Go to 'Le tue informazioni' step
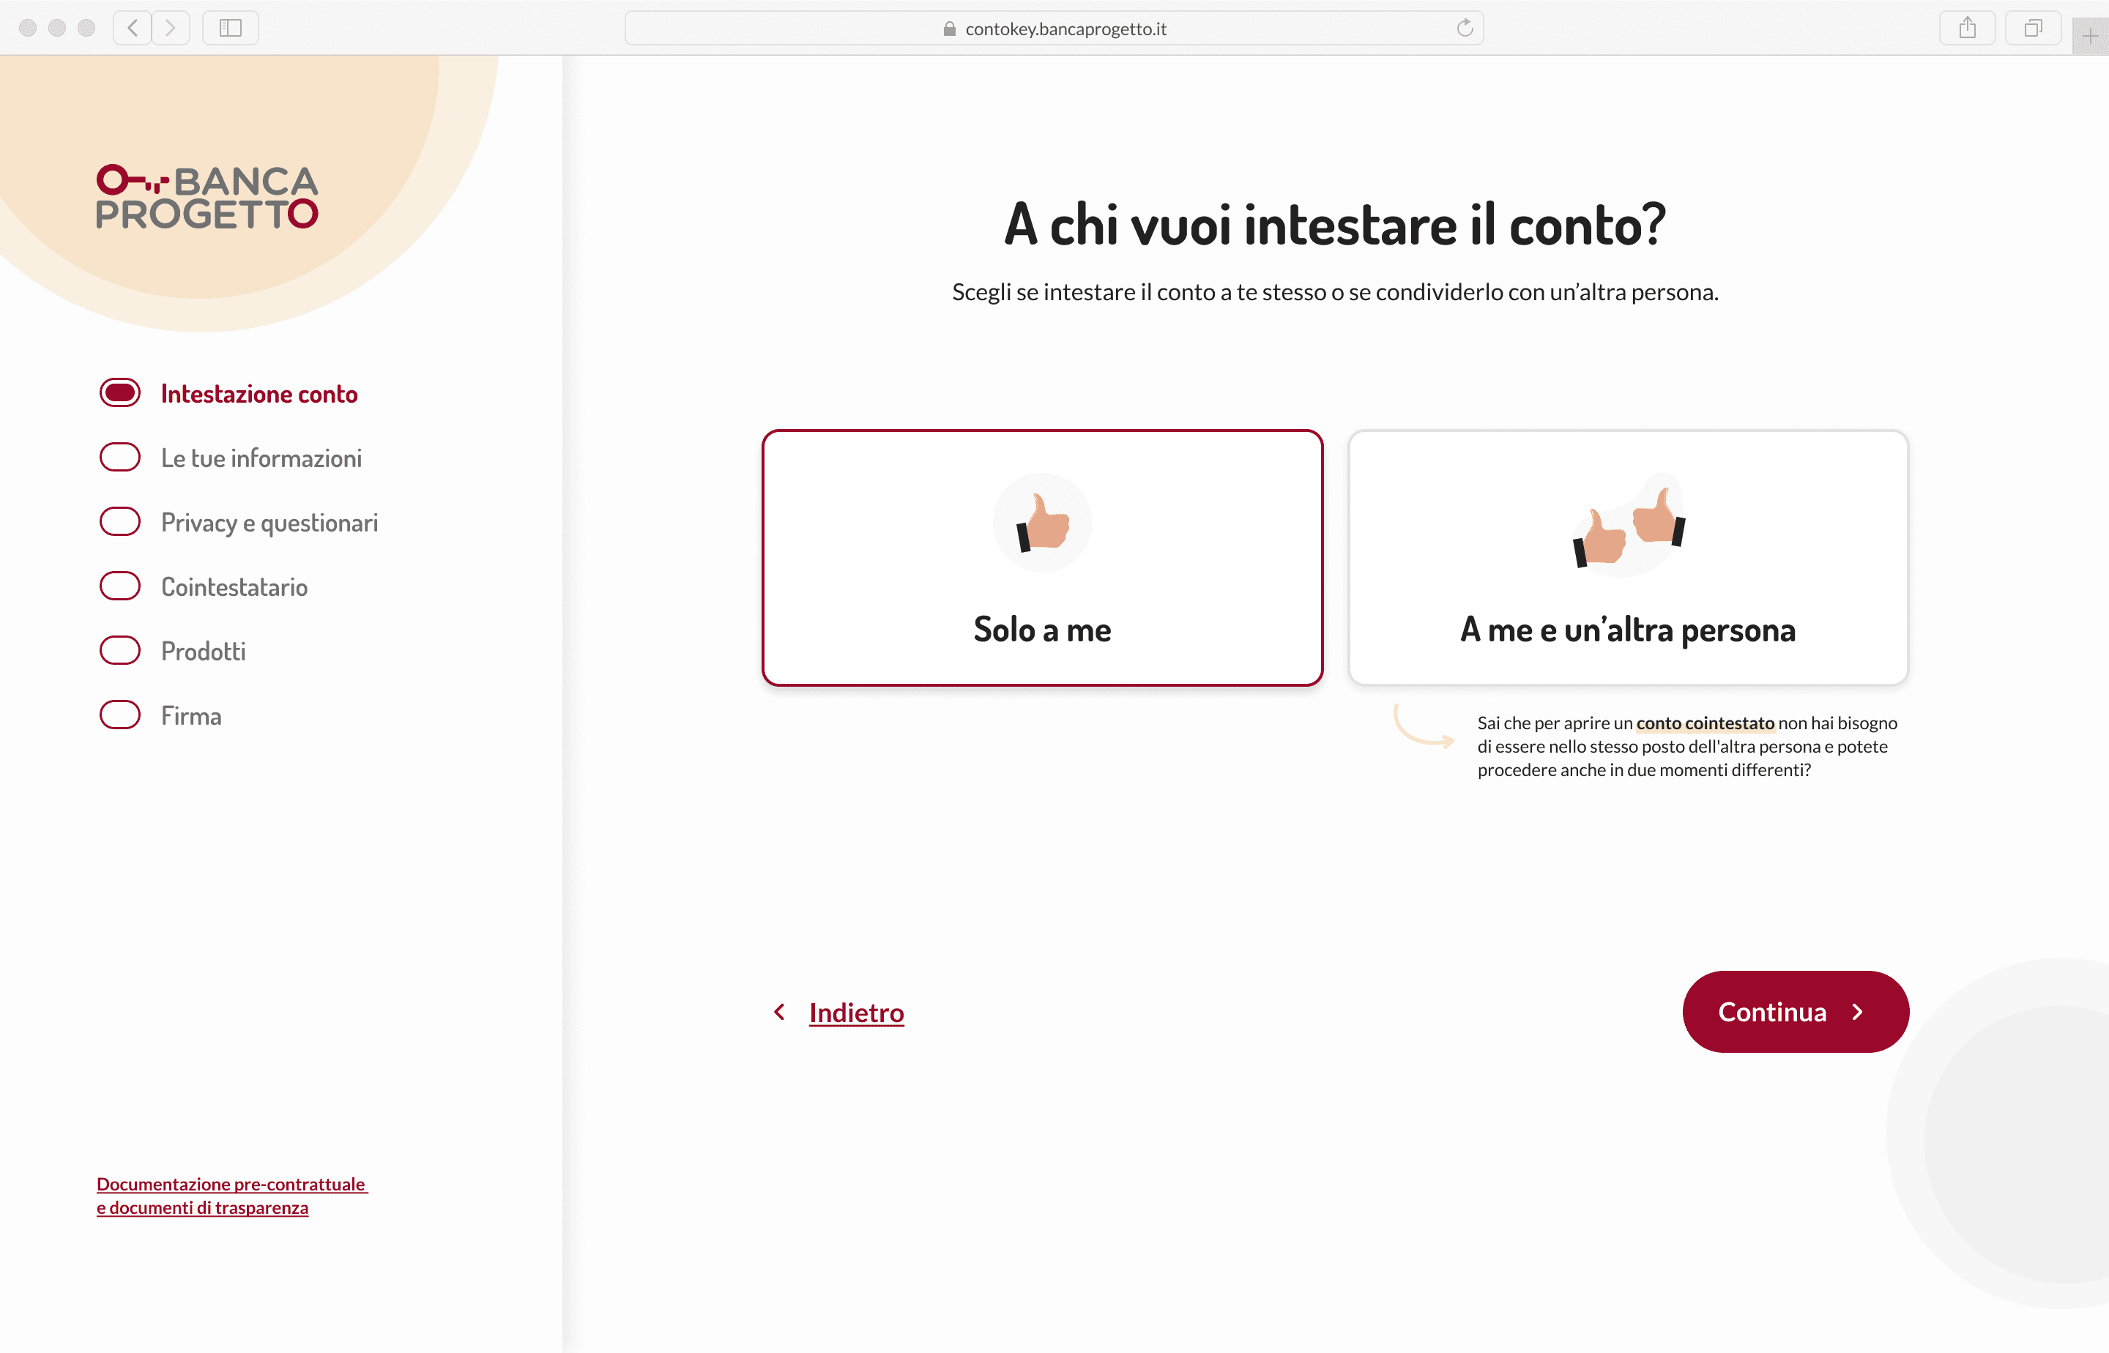This screenshot has width=2109, height=1353. [261, 458]
